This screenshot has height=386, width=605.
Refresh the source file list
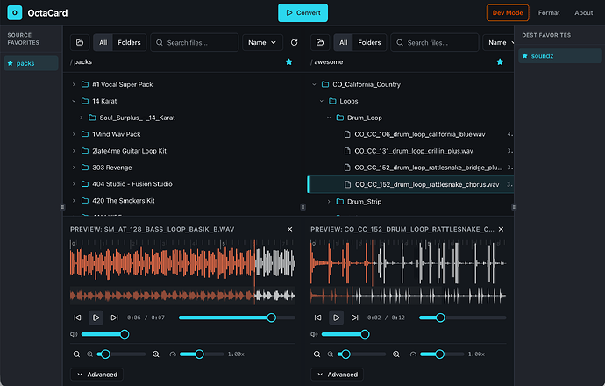(294, 42)
